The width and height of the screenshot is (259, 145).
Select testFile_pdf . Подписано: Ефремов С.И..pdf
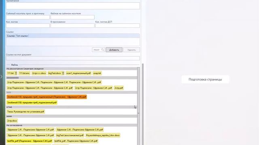tap(76, 141)
